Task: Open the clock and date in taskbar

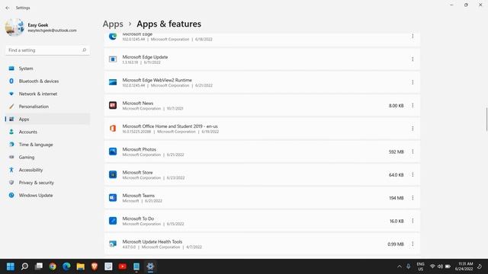Action: 464,266
